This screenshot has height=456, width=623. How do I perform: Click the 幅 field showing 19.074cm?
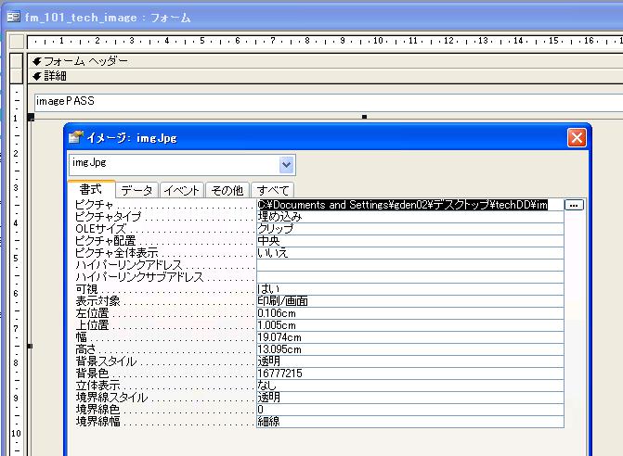[409, 337]
